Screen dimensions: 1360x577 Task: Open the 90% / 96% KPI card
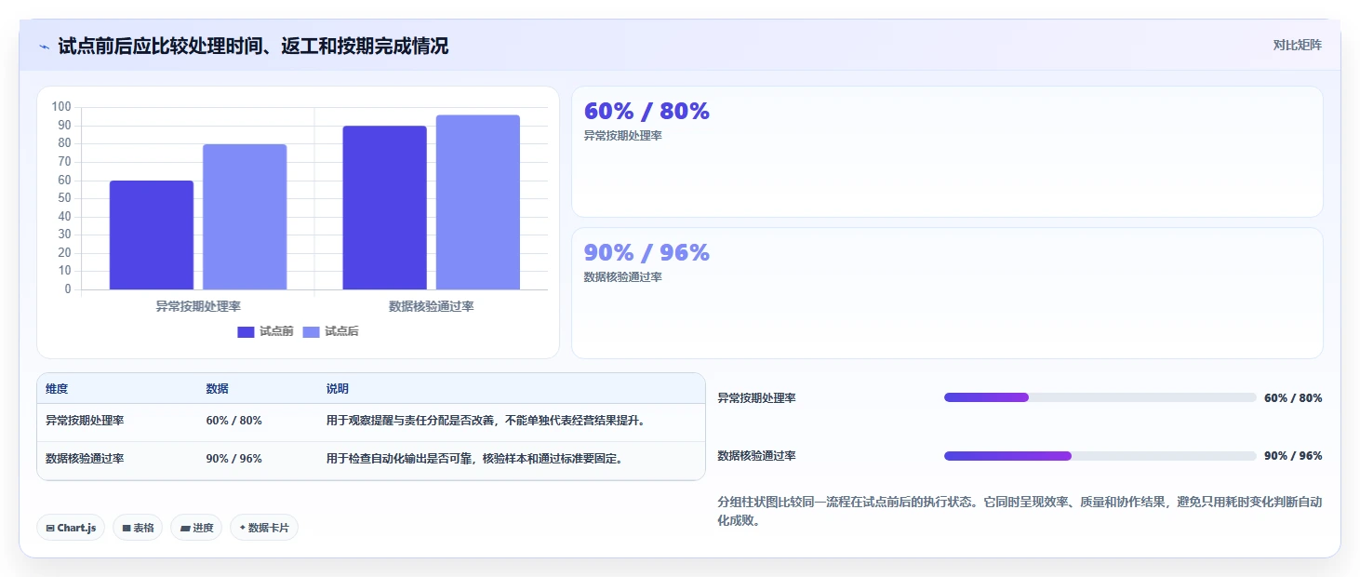coord(947,293)
